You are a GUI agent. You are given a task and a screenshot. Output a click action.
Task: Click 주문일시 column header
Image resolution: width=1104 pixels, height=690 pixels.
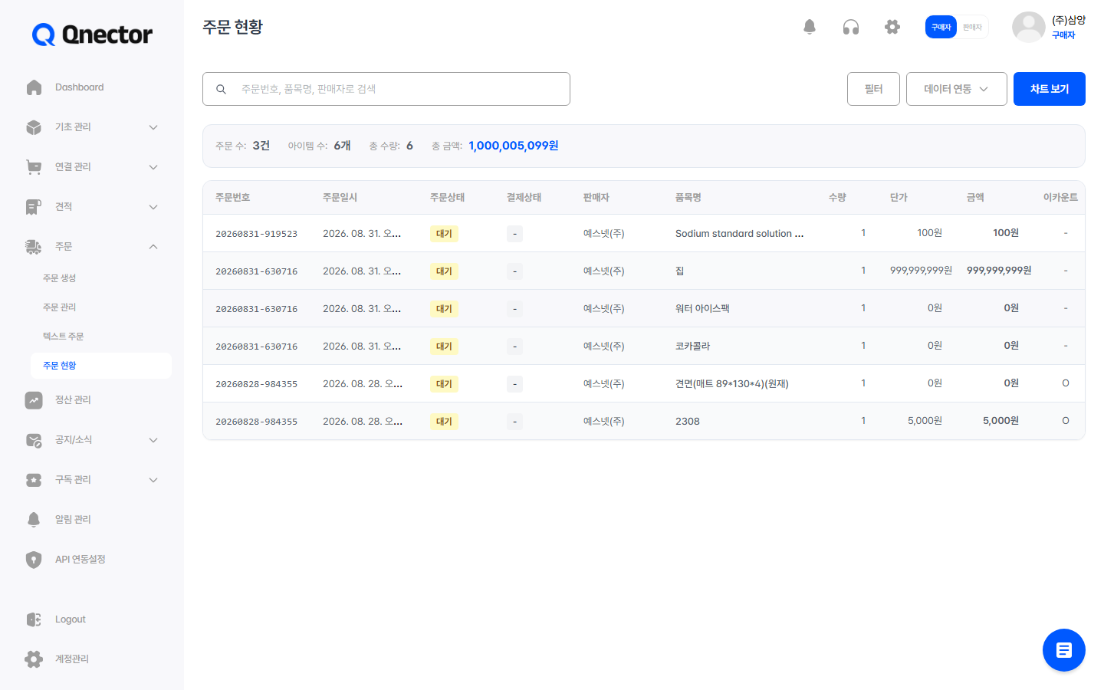(x=340, y=198)
